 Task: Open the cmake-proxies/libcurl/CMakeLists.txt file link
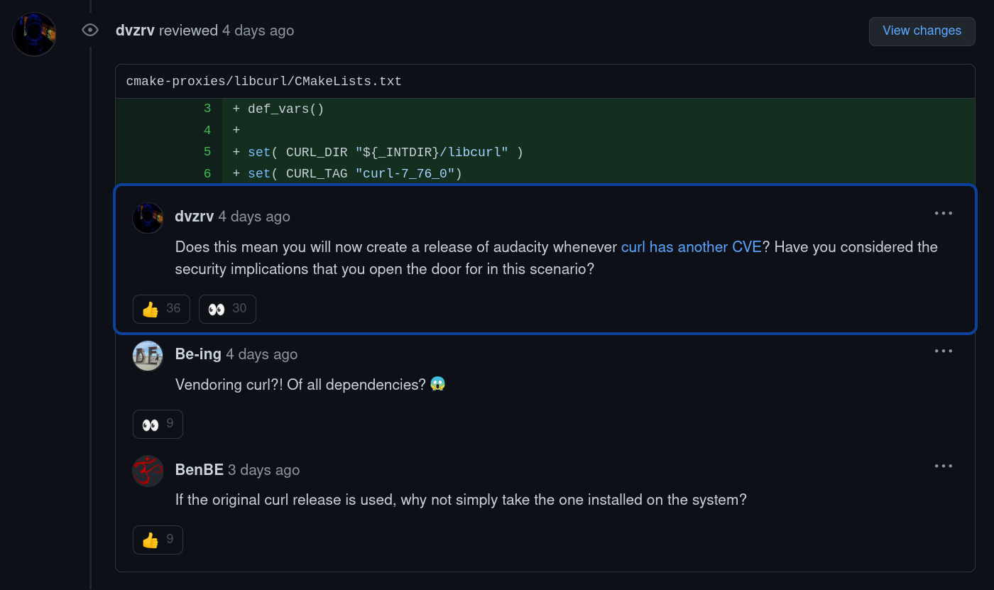coord(264,82)
